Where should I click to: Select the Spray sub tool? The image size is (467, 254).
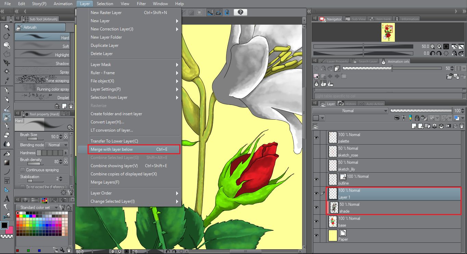42,71
